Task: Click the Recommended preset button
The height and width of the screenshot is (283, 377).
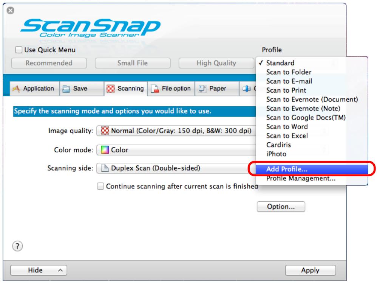Action: (x=49, y=63)
